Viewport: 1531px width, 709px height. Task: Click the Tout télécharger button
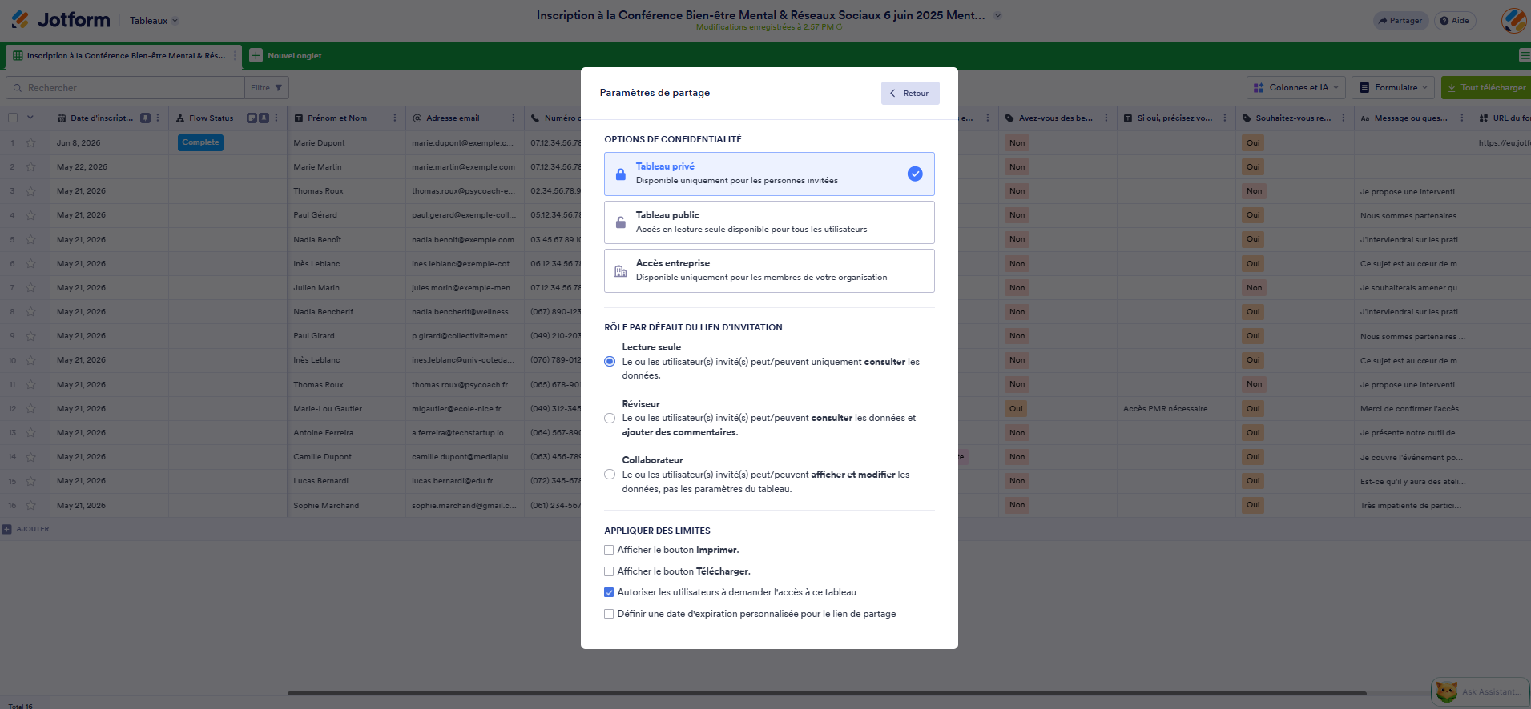(1486, 88)
